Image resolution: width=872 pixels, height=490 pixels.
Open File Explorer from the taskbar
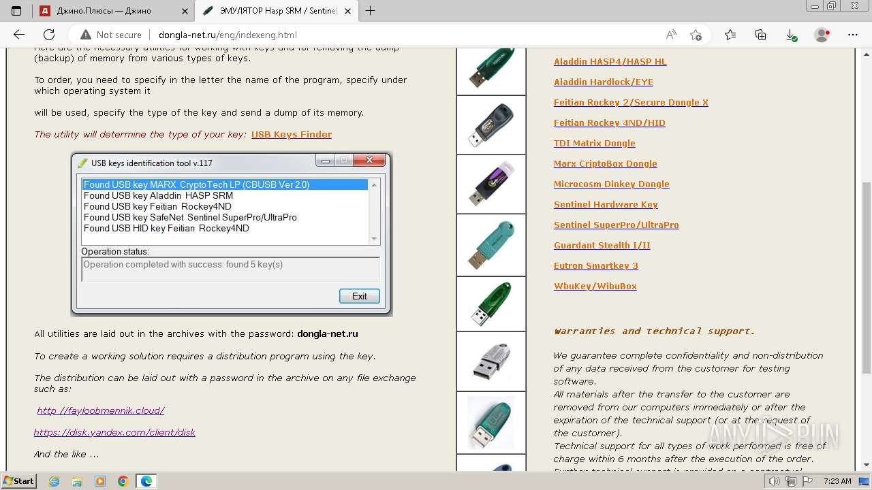[x=77, y=481]
